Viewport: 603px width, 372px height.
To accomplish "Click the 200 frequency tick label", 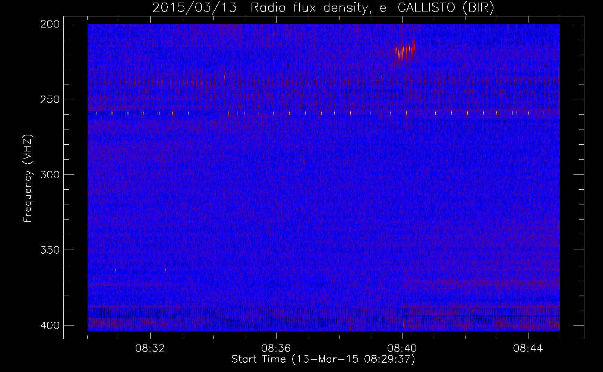I will pyautogui.click(x=50, y=24).
